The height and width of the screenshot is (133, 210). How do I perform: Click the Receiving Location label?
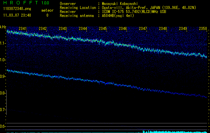point(78,8)
